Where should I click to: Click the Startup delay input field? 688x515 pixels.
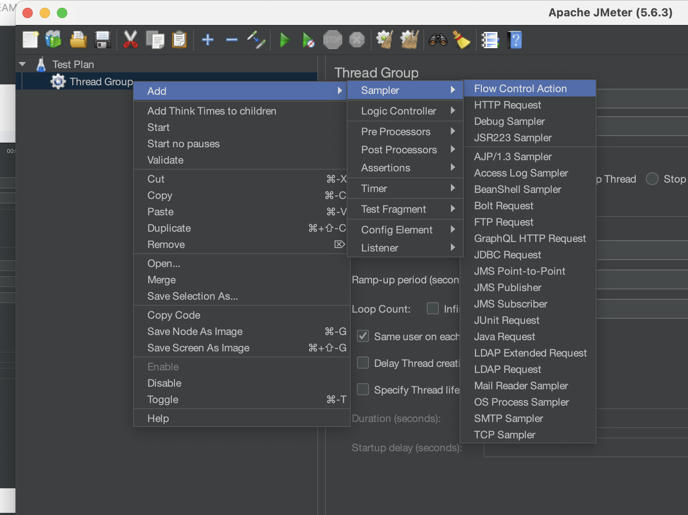[586, 448]
